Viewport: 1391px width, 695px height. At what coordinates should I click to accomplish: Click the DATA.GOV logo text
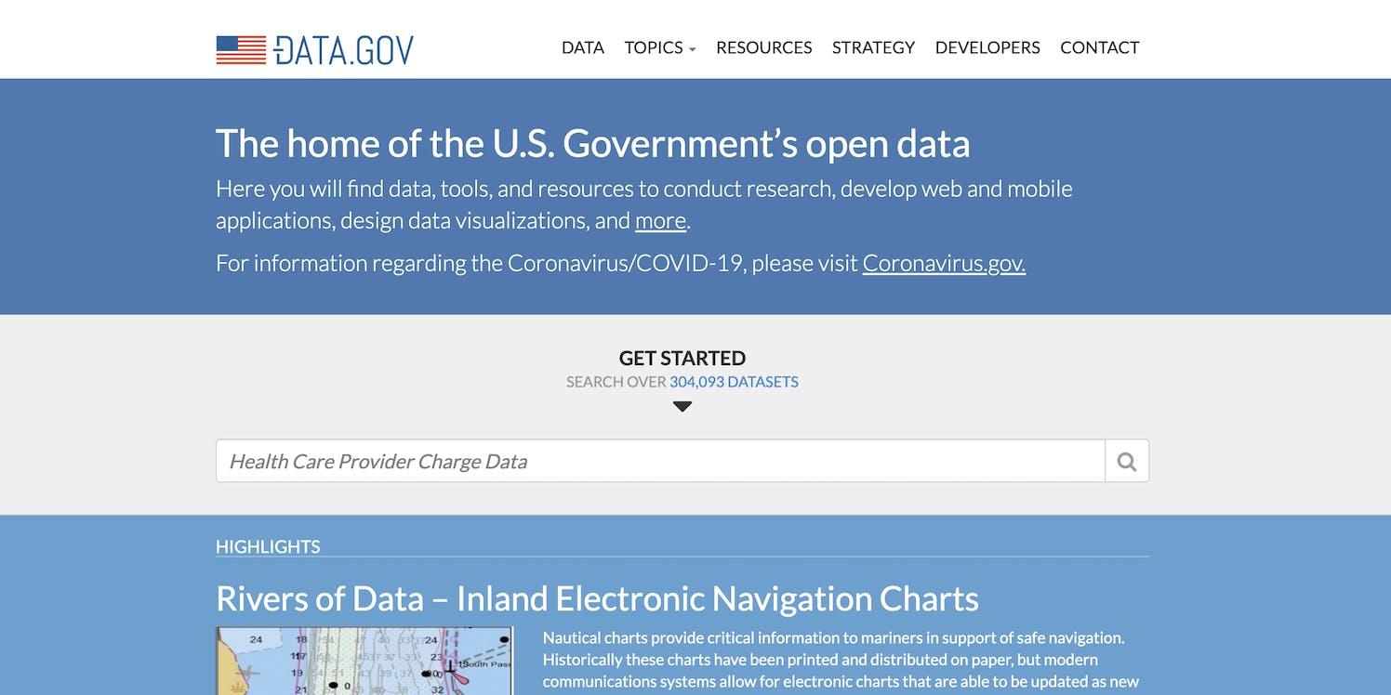click(x=344, y=50)
